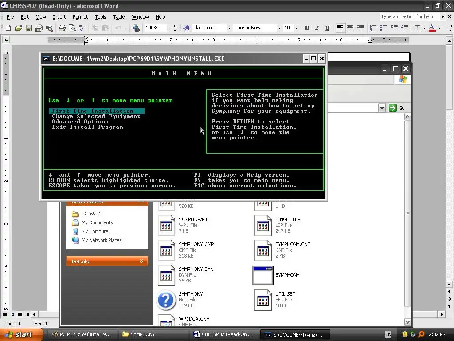Toggle Underline formatting
The width and height of the screenshot is (454, 341).
327,28
